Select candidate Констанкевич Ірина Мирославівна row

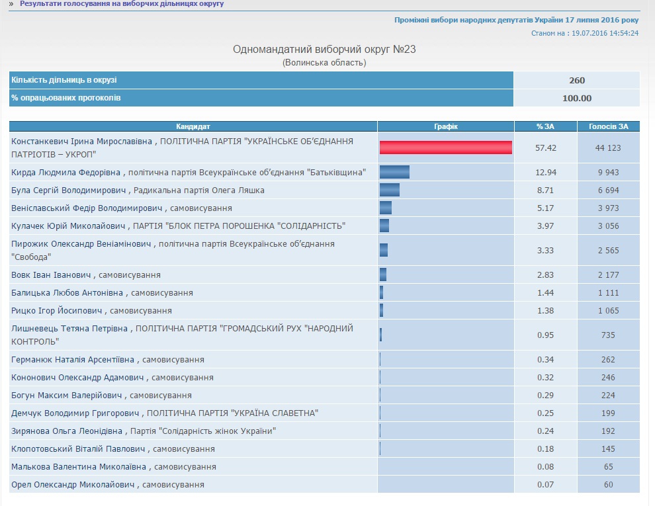pyautogui.click(x=324, y=148)
